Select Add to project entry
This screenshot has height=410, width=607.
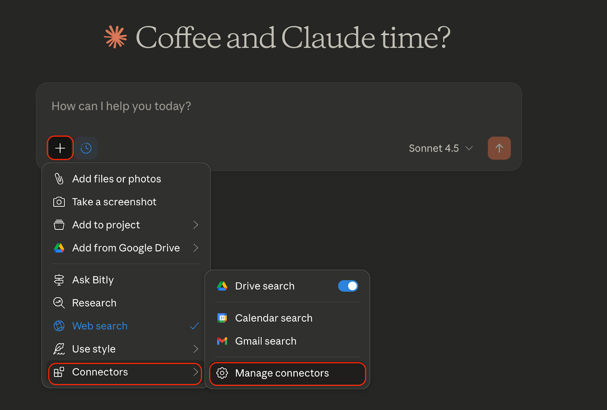tap(126, 225)
